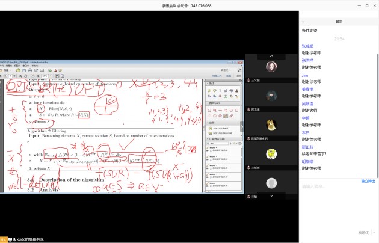Image resolution: width=379 pixels, height=243 pixels.
Task: Click sender name Jim in chat
Action: pyautogui.click(x=305, y=75)
